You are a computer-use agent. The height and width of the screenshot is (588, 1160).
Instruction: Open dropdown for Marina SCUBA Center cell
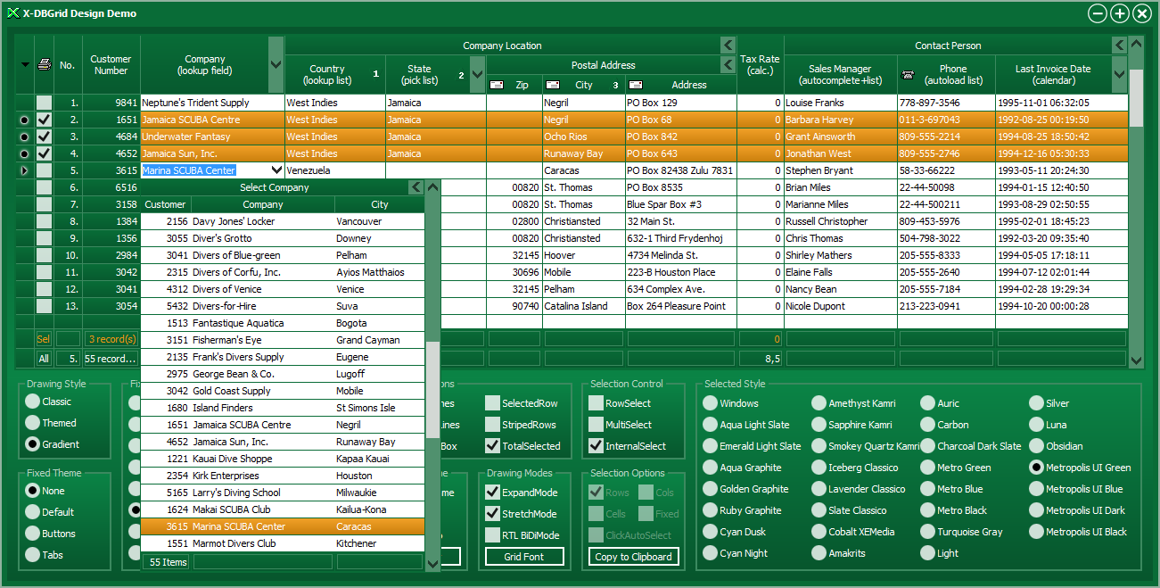click(x=276, y=170)
